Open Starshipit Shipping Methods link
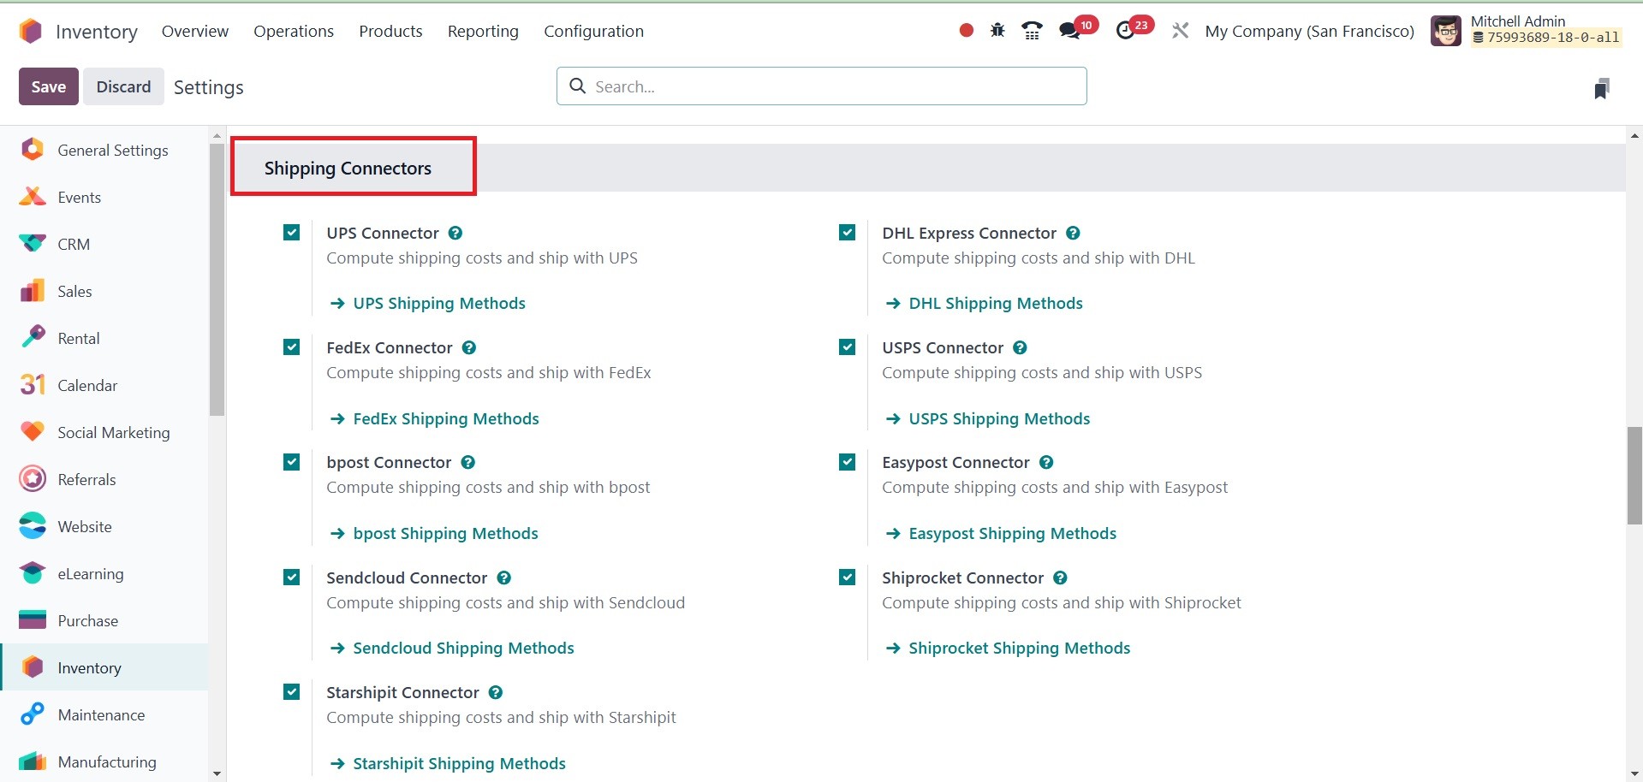Image resolution: width=1643 pixels, height=782 pixels. click(448, 763)
